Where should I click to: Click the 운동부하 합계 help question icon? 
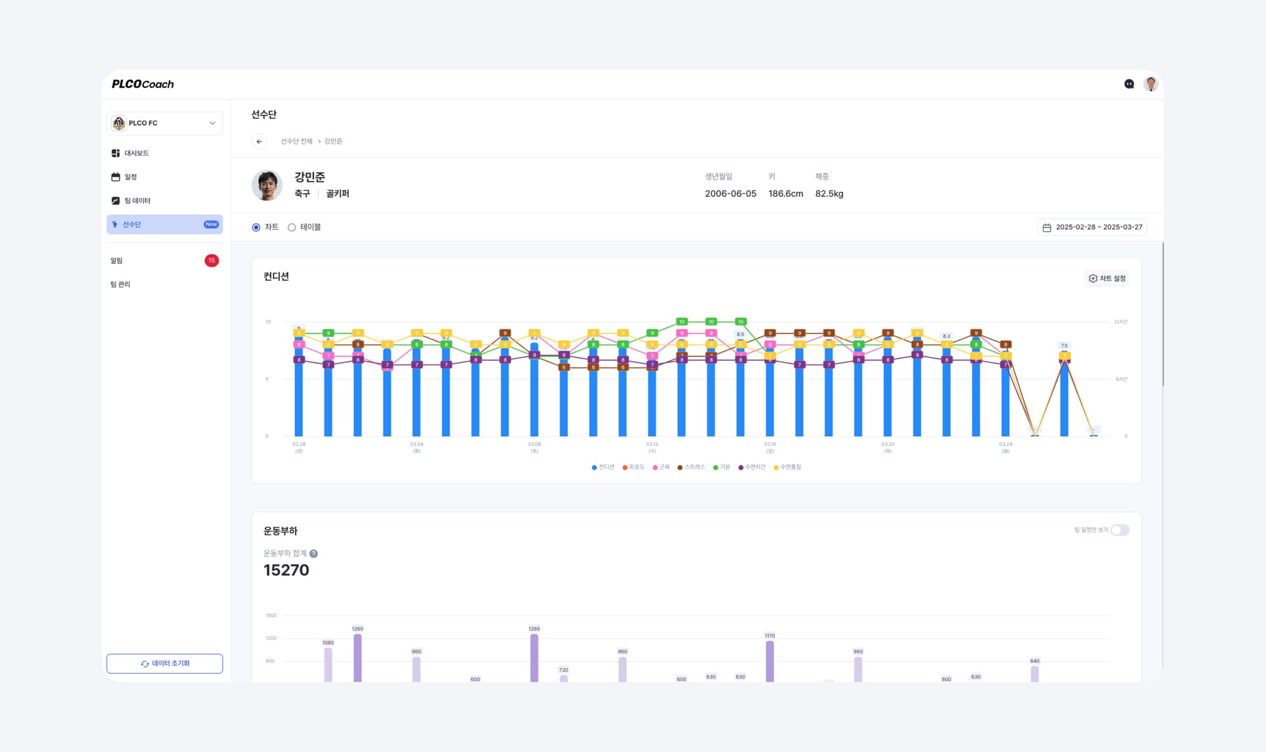pos(313,553)
